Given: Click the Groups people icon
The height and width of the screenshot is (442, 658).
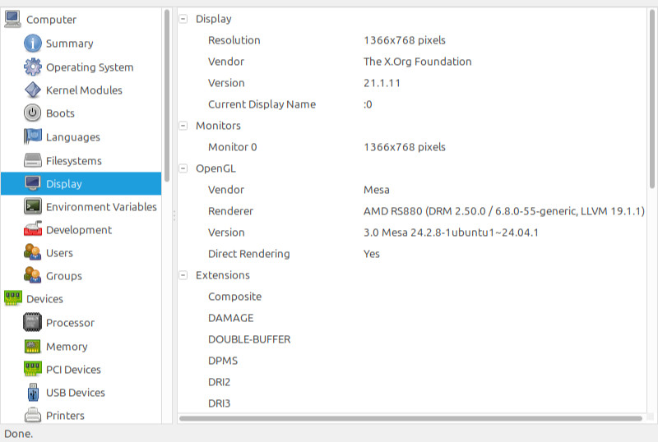Looking at the screenshot, I should [33, 276].
